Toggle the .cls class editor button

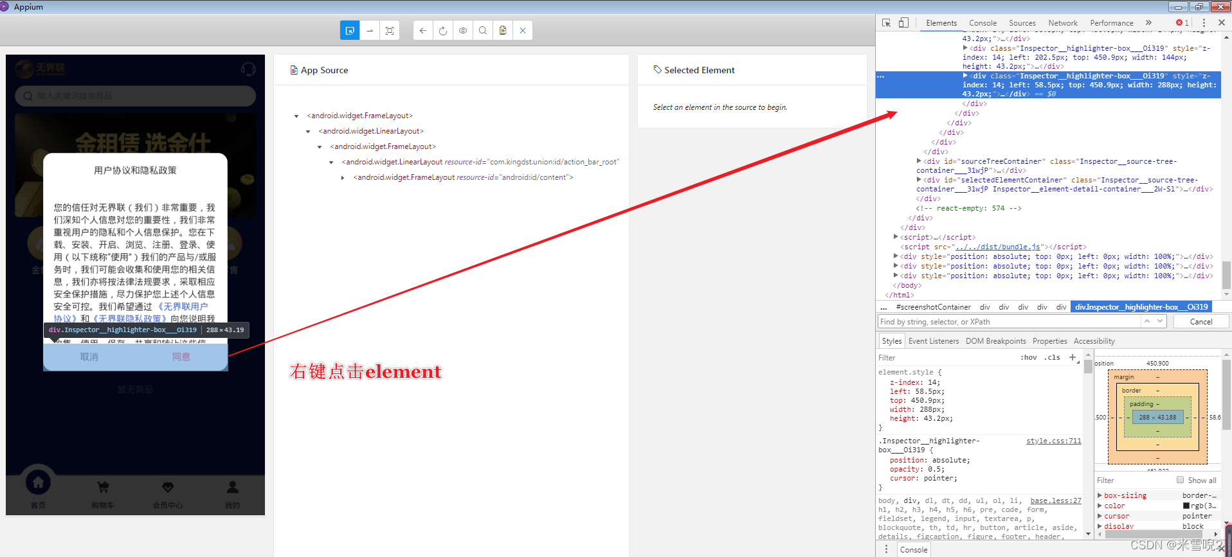[x=1052, y=357]
